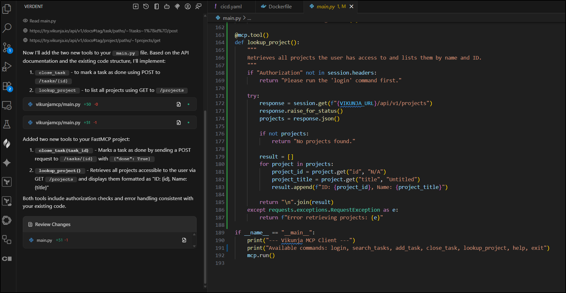Viewport: 566px width, 293px height.
Task: Expand the vikunjamcp/main.py +51 -1 change card
Action: coord(58,123)
